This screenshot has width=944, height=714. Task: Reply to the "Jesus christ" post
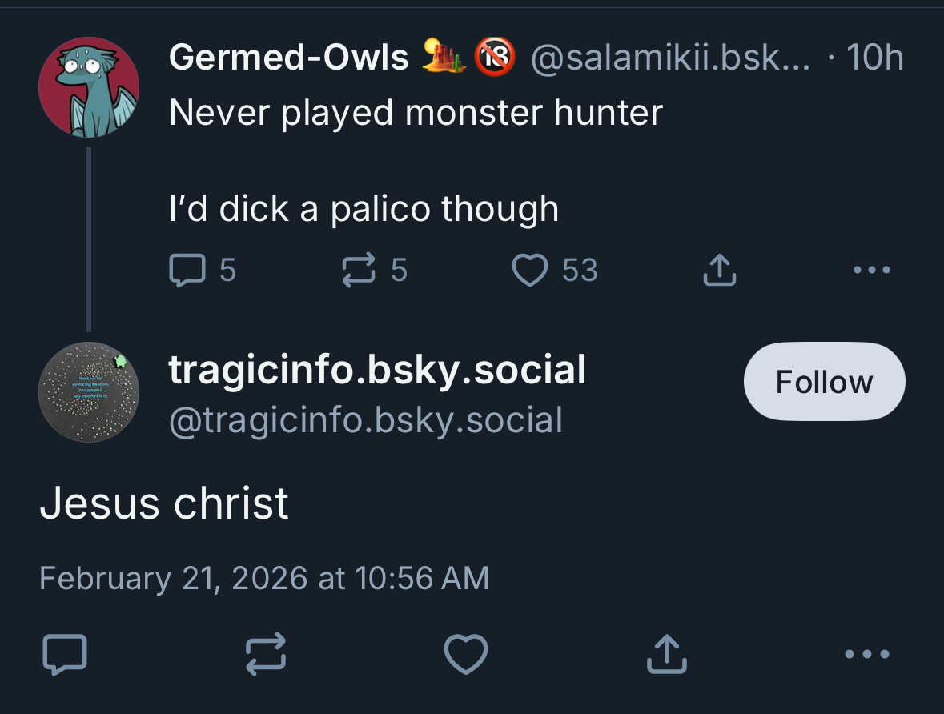[x=63, y=654]
